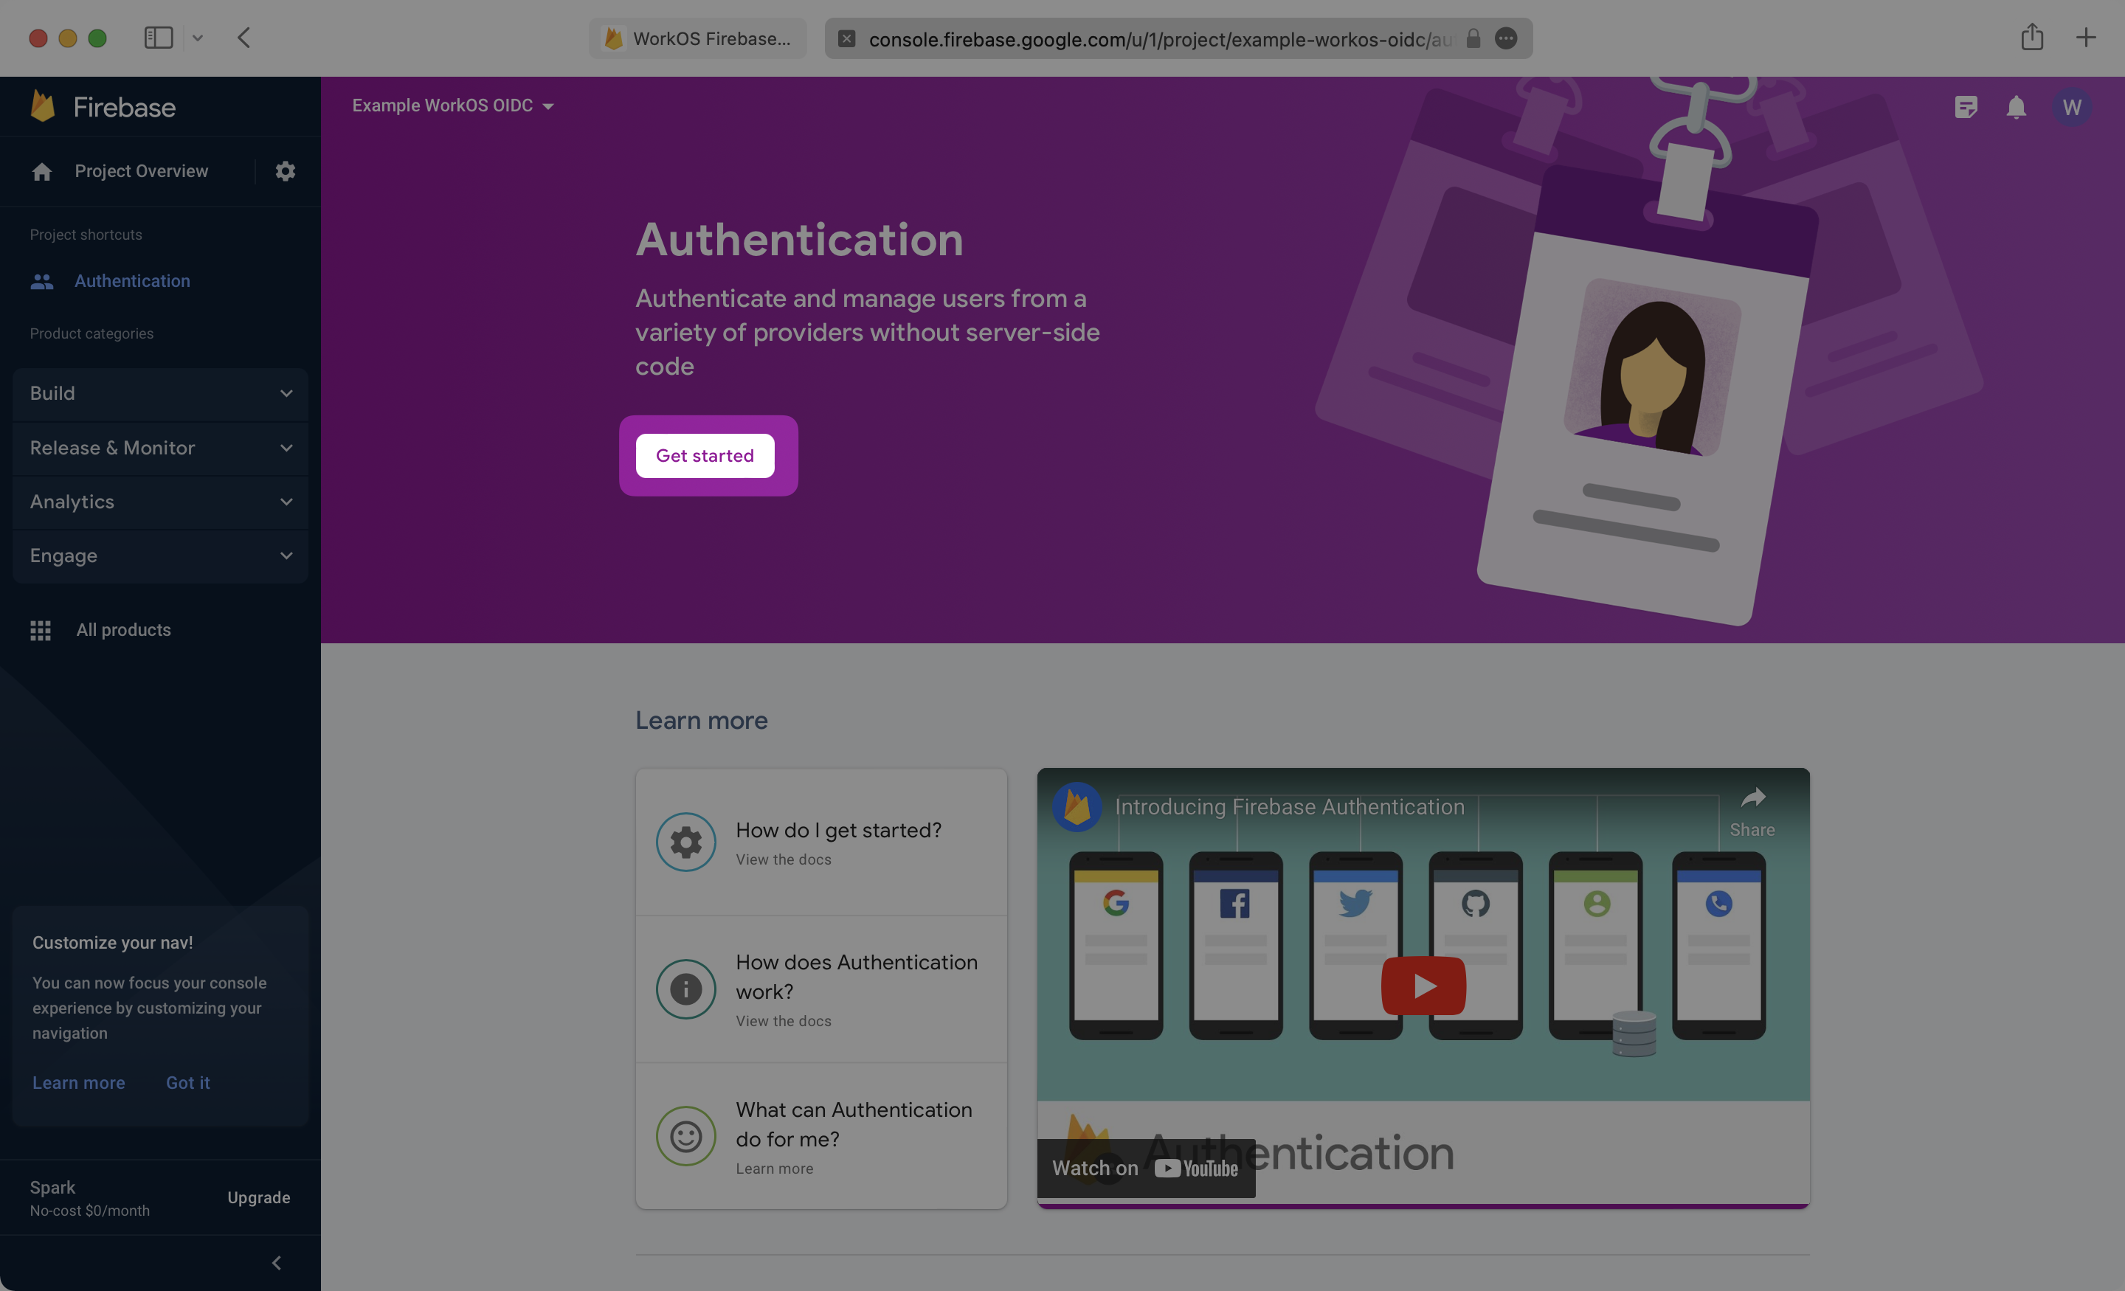Click the Firebase logo icon in sidebar
Image resolution: width=2125 pixels, height=1291 pixels.
[43, 106]
